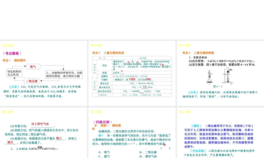Click the 1. 实验室制法 line
Viewport: 264px width, 158px height.
(198, 57)
